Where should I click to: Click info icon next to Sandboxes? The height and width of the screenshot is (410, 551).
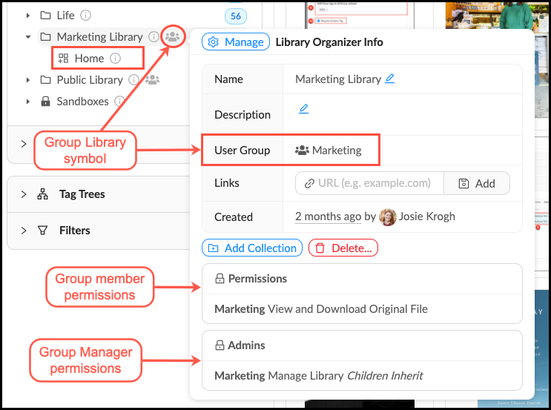[x=119, y=102]
